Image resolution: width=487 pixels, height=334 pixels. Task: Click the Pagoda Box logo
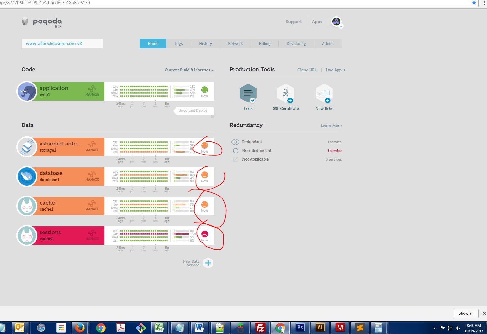41,22
